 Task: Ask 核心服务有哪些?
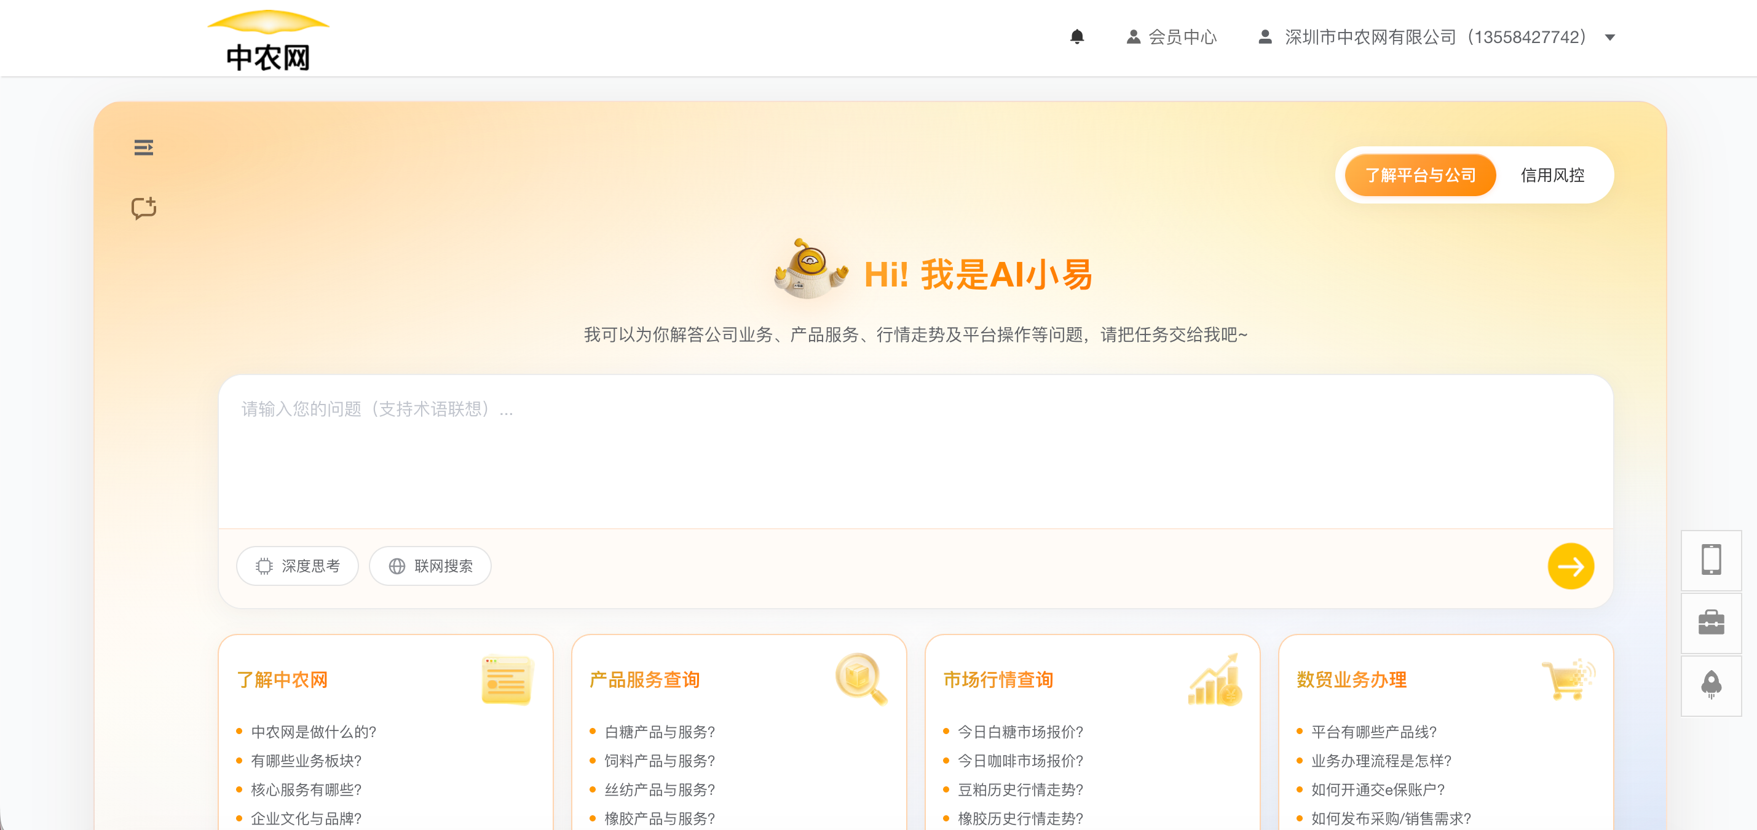(306, 789)
